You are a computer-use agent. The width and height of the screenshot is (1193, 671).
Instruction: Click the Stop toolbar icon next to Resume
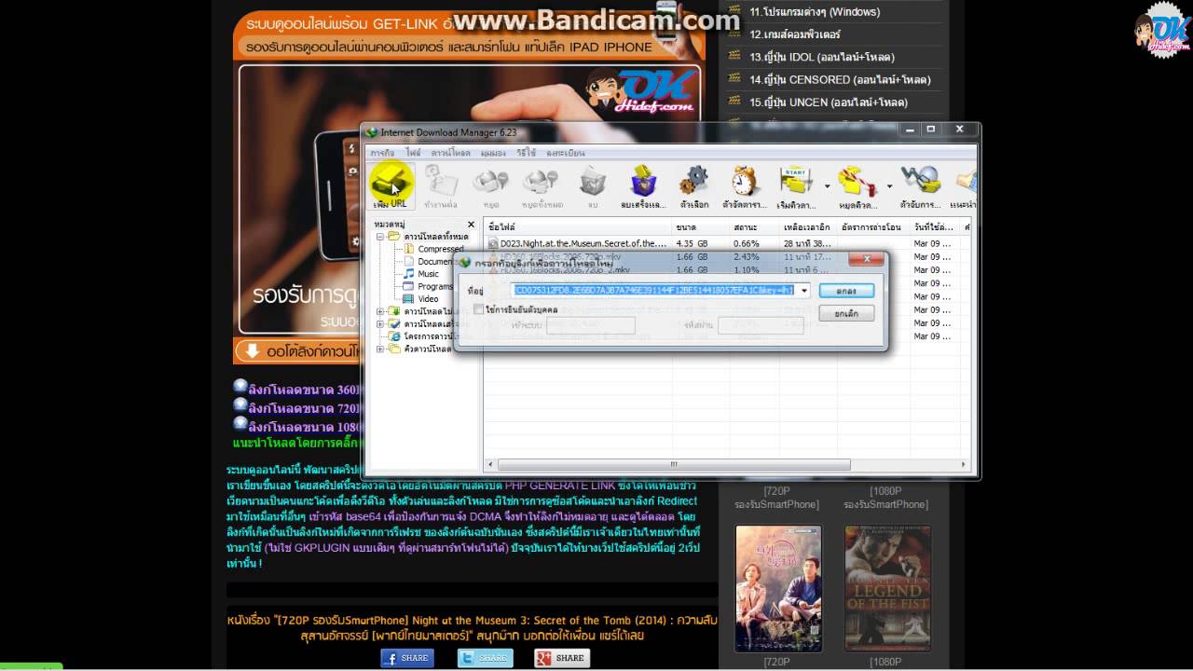490,185
